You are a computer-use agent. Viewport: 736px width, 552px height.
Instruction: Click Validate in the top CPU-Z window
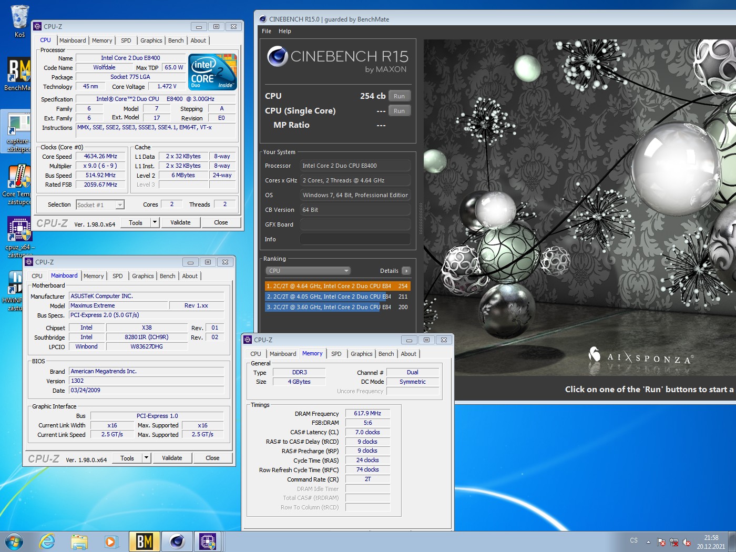pyautogui.click(x=180, y=222)
